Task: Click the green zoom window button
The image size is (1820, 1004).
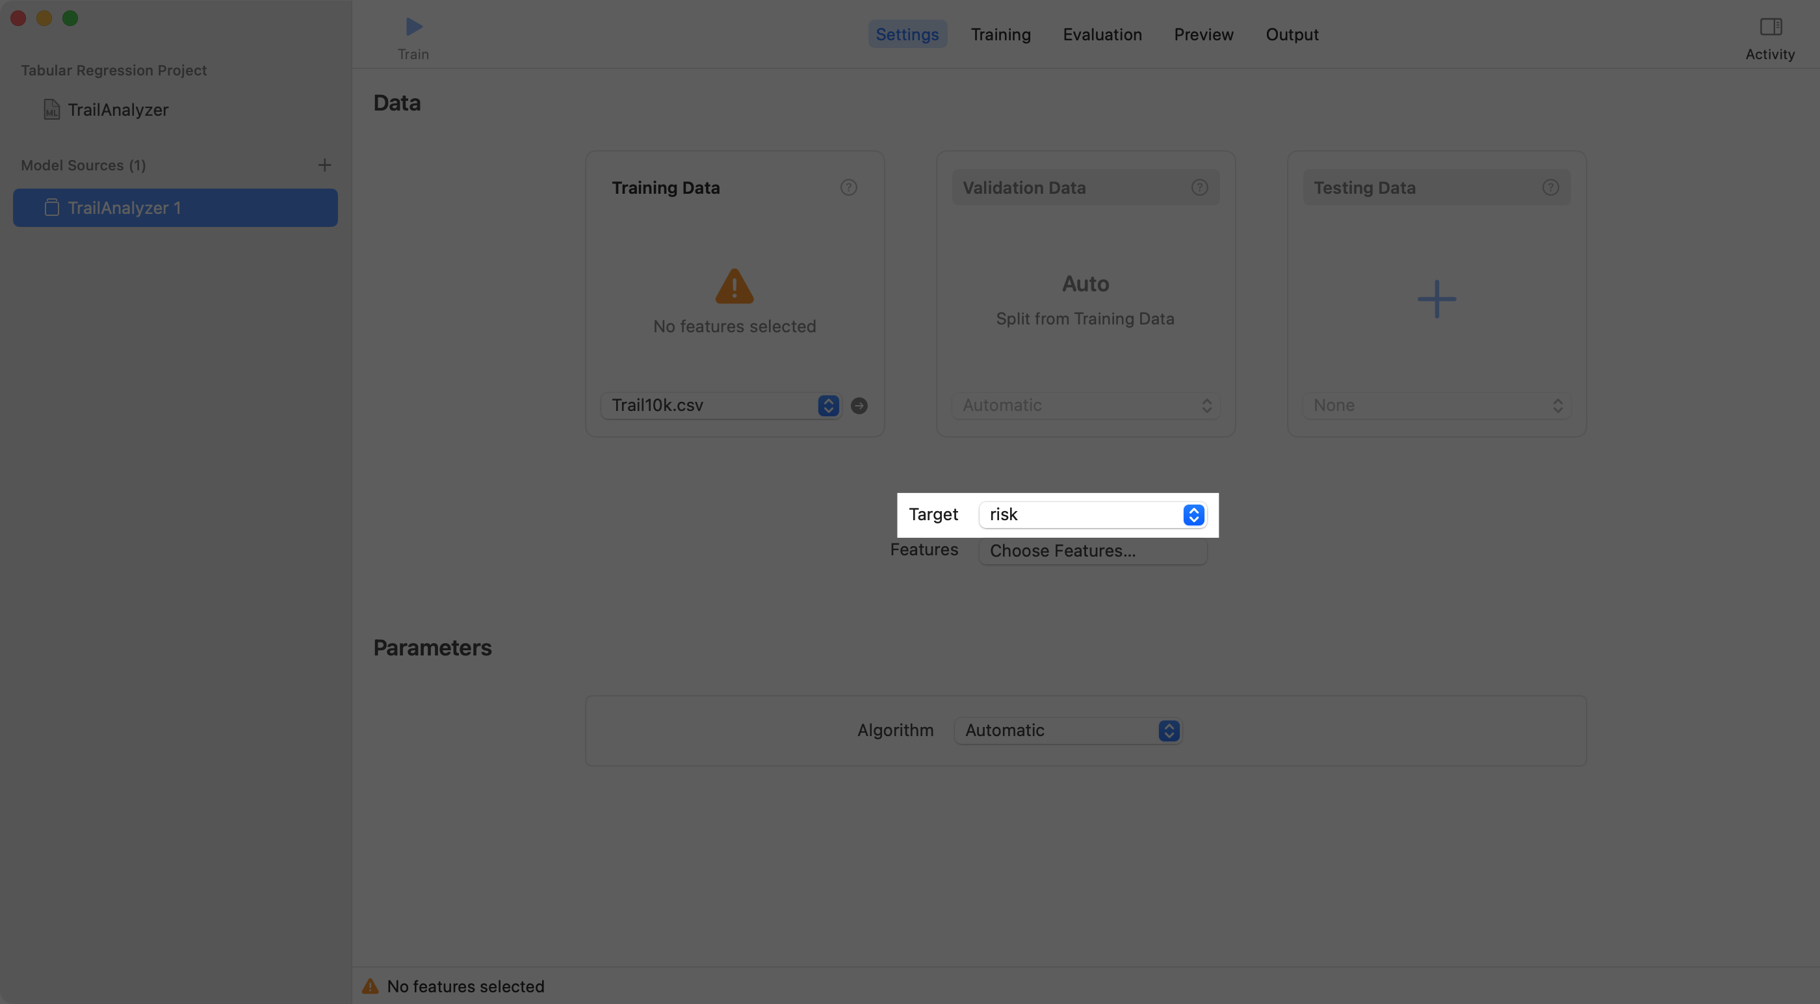Action: [x=70, y=18]
